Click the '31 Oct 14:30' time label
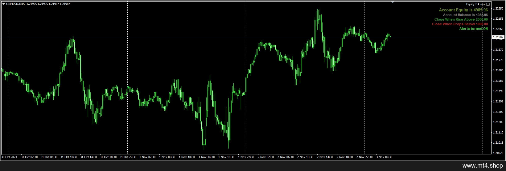Image resolution: width=506 pixels, height=171 pixels. pos(88,157)
